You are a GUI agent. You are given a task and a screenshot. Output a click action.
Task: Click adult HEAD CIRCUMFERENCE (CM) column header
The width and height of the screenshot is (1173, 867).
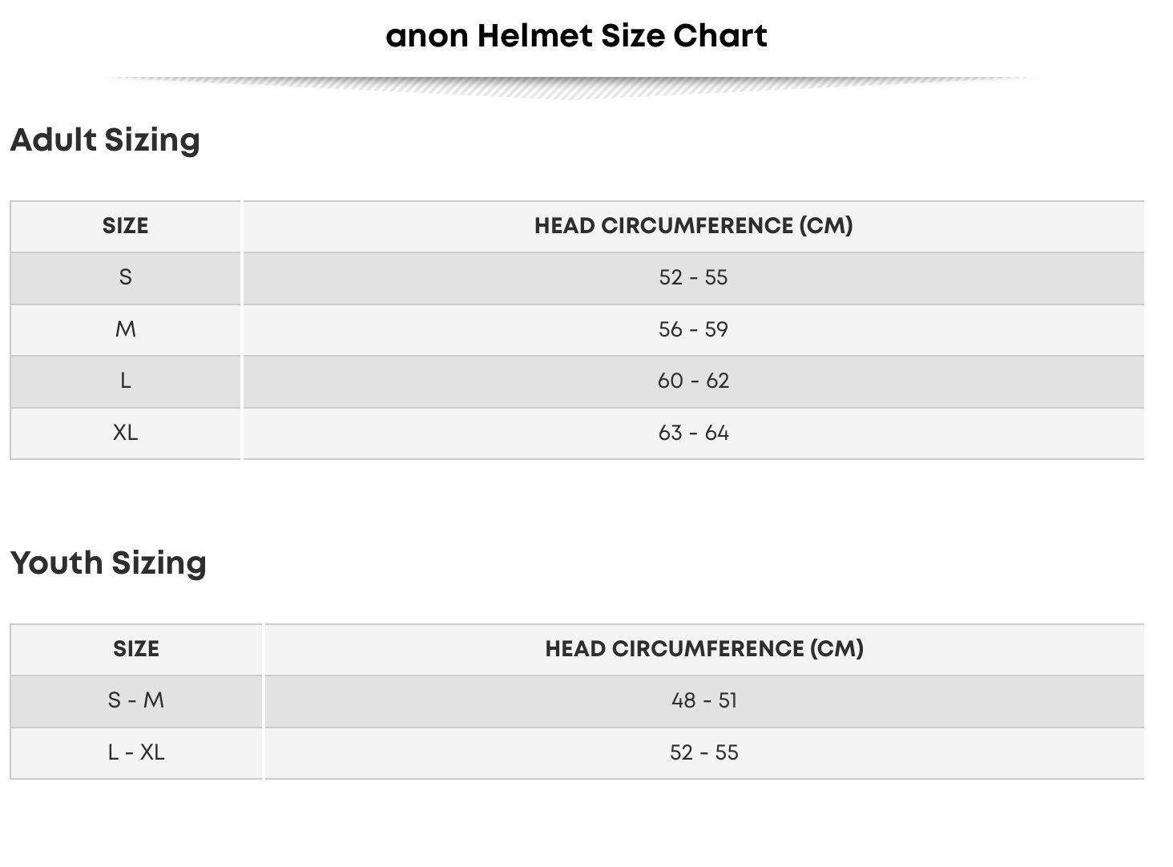pyautogui.click(x=694, y=226)
